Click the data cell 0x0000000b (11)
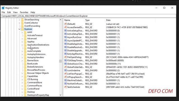 (x=114, y=64)
